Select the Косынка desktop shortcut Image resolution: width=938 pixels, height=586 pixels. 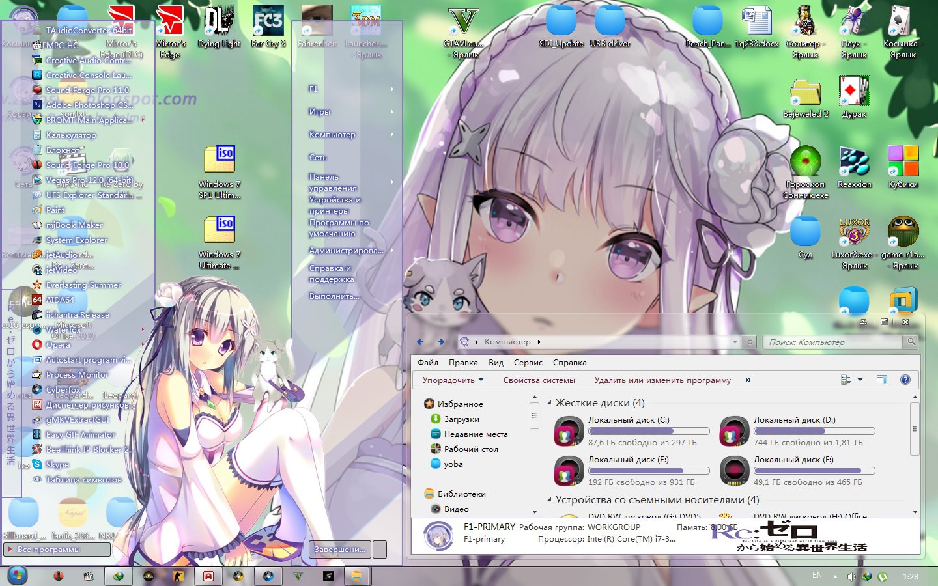coord(903,31)
